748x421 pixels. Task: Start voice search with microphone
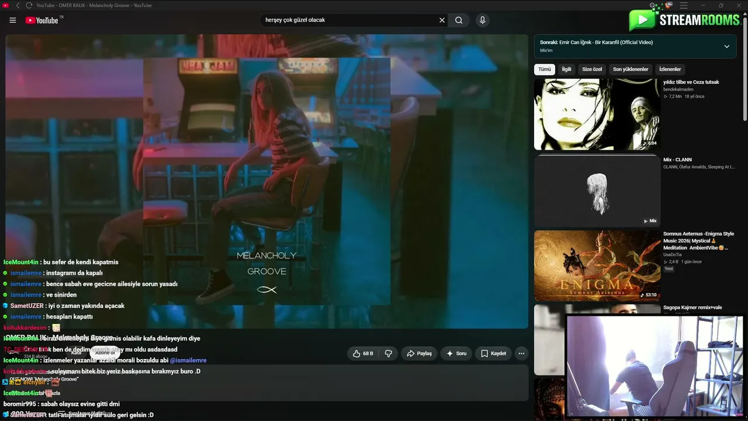(482, 20)
